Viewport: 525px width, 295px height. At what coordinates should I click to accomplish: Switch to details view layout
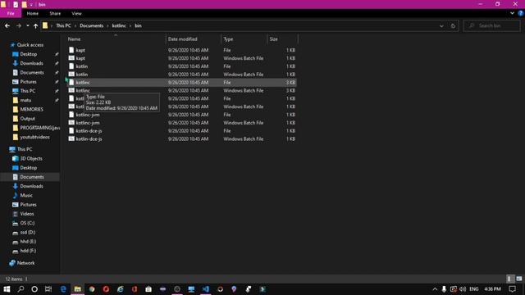click(x=509, y=279)
